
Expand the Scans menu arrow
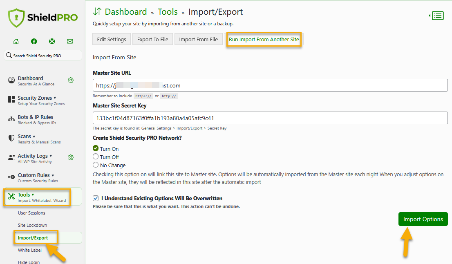(34, 136)
